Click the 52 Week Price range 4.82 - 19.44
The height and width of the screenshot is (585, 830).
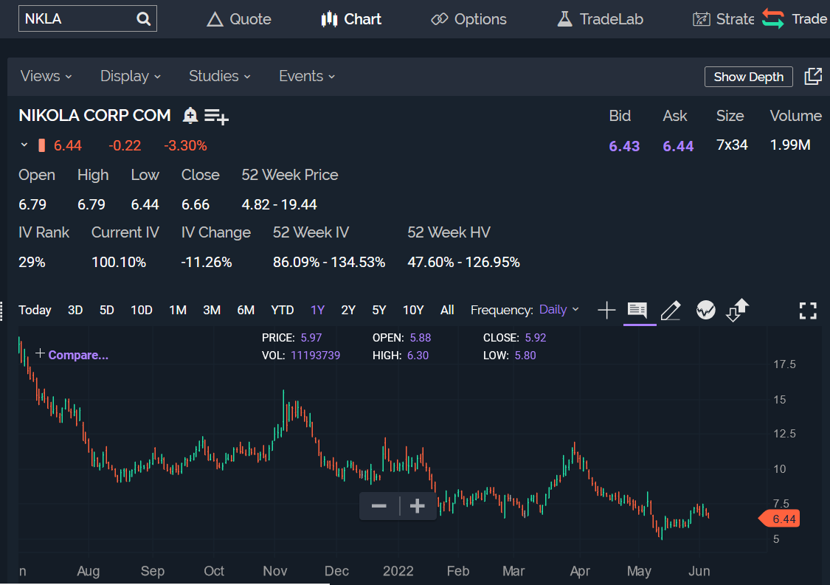(x=280, y=205)
